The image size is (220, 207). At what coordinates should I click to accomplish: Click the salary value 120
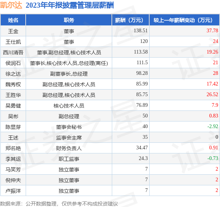pyautogui.click(x=144, y=41)
